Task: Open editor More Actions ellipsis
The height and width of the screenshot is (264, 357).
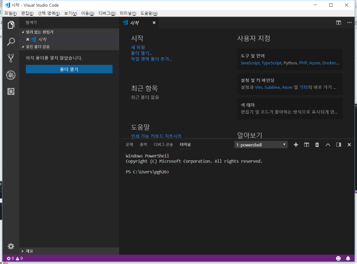Action: [x=349, y=23]
